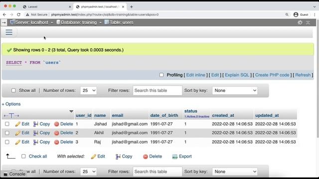This screenshot has width=319, height=179.
Task: Click the pencil Edit icon for Jishad row
Action: coord(18,124)
